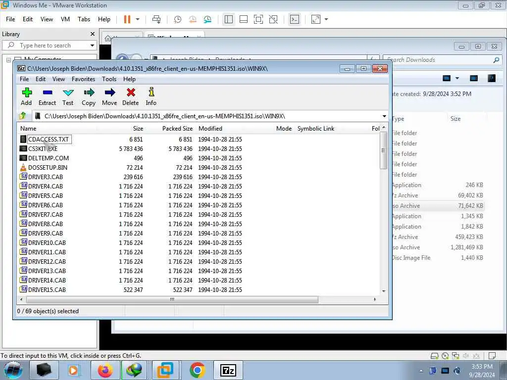The width and height of the screenshot is (507, 380).
Task: Open Google Chrome from the taskbar
Action: (x=197, y=370)
